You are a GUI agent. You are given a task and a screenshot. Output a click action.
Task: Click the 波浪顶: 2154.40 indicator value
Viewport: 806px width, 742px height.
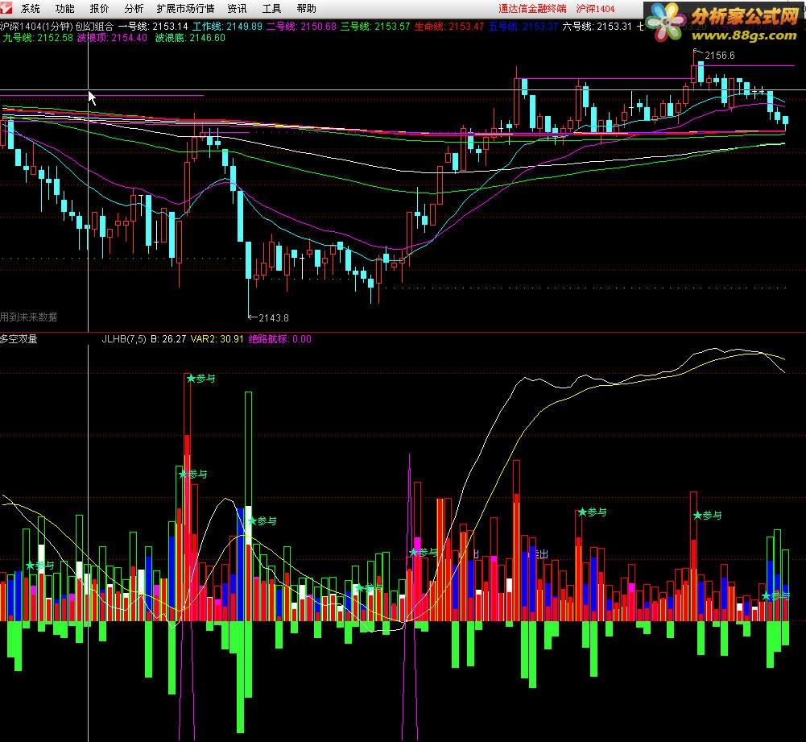point(112,38)
